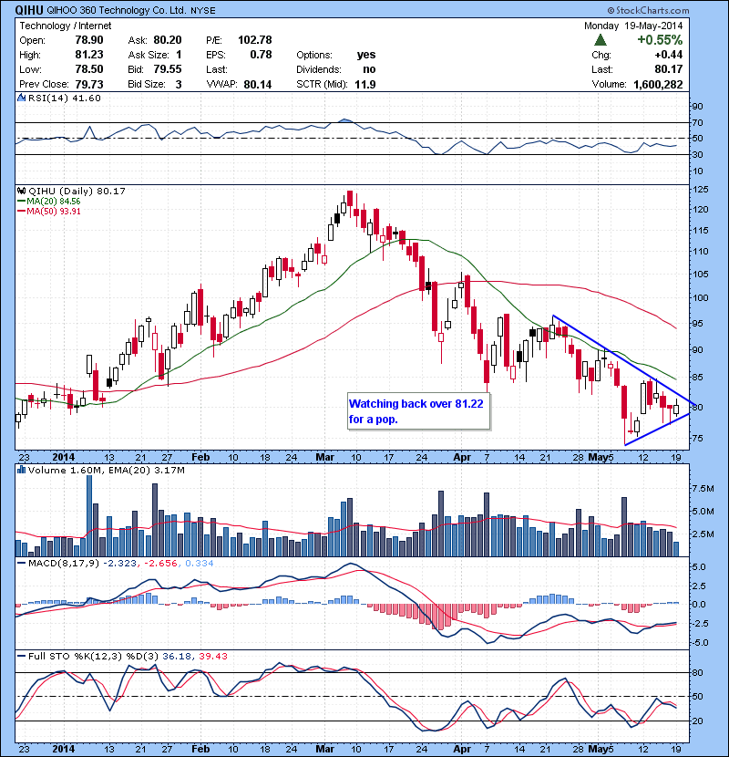Click the MA(50) 93.91 legend text
The image size is (729, 757).
click(54, 212)
